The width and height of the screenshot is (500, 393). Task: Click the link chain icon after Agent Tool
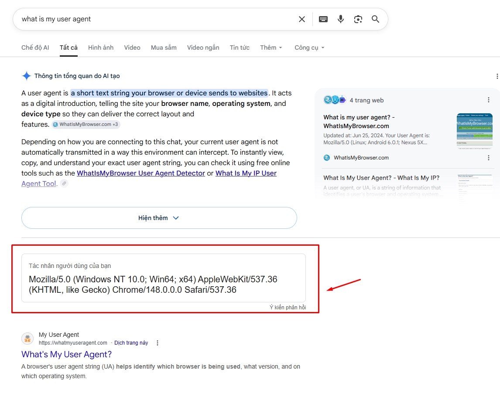click(x=64, y=183)
